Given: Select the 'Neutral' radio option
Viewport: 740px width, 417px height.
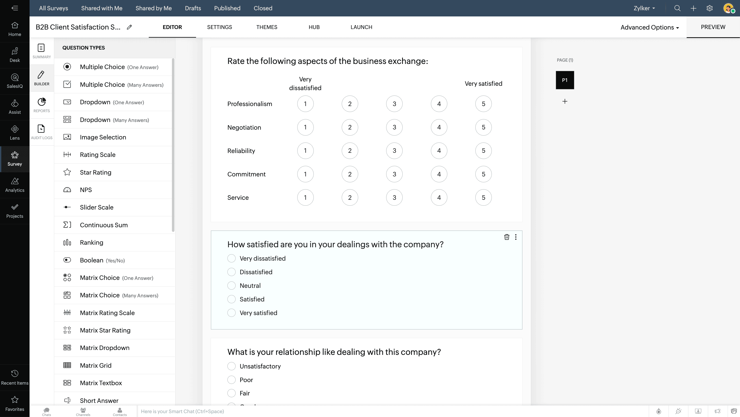Looking at the screenshot, I should pyautogui.click(x=232, y=286).
